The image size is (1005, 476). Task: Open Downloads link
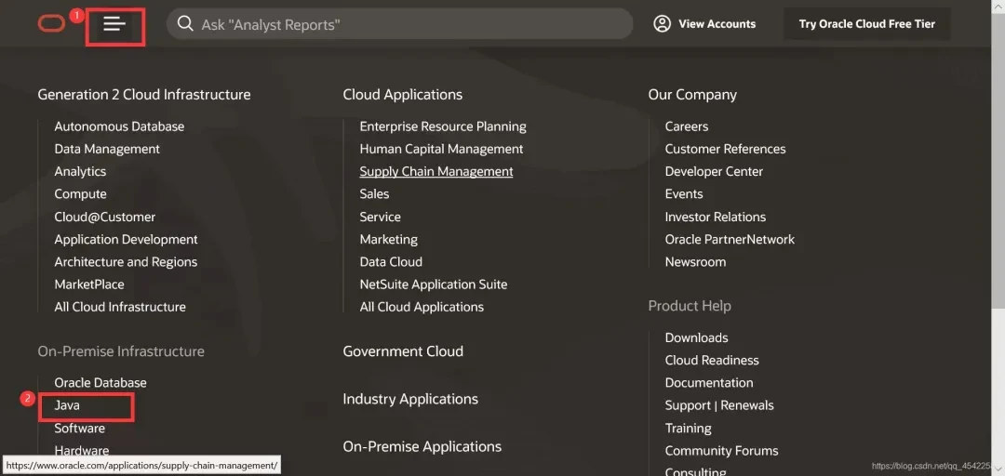696,337
